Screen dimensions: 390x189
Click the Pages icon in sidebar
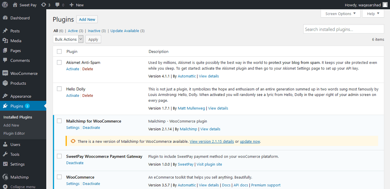[x=5, y=51]
